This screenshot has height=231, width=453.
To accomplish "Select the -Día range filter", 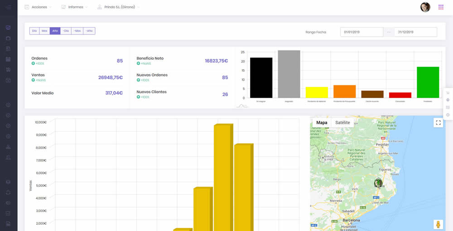I will coord(66,31).
